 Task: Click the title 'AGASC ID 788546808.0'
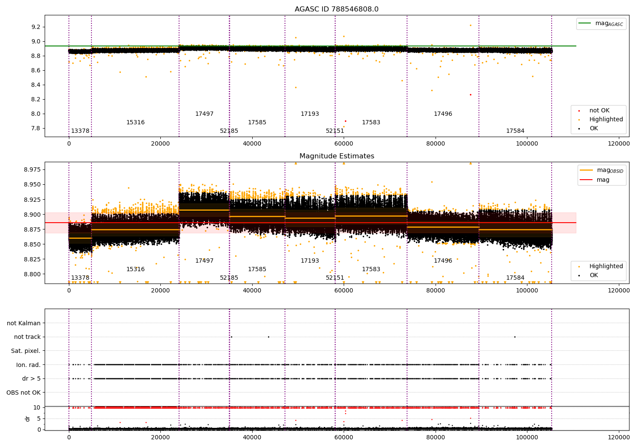[336, 9]
